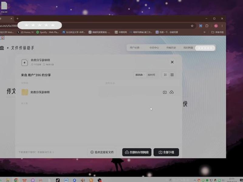Download the 免费分享及使用 folder via the row icon

(165, 92)
